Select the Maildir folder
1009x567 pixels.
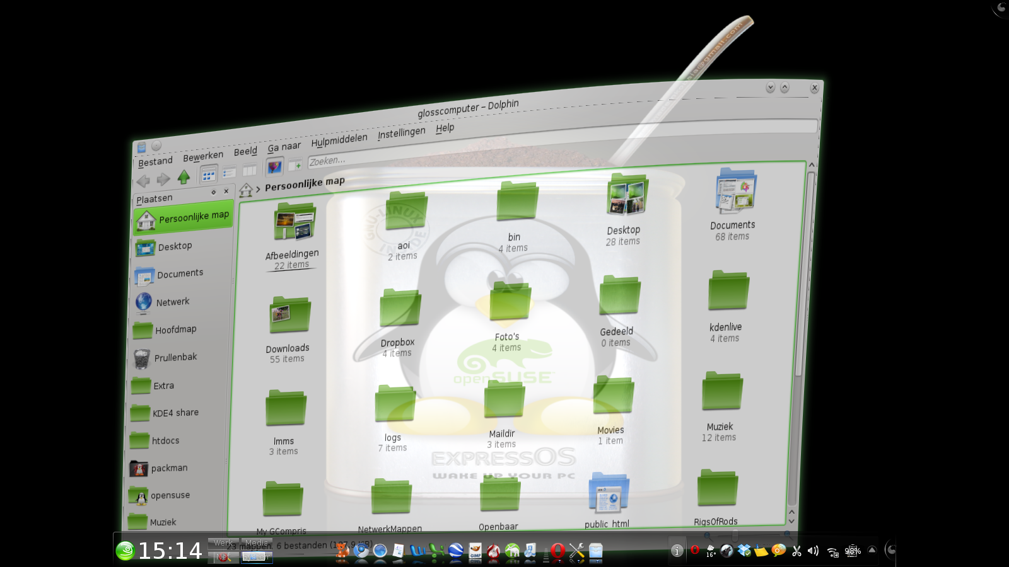(x=503, y=415)
